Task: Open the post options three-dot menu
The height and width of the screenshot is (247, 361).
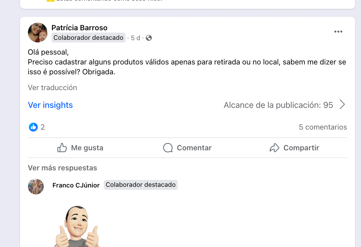Action: coord(338,32)
